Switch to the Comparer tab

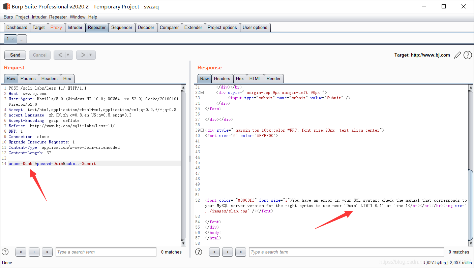click(x=169, y=28)
